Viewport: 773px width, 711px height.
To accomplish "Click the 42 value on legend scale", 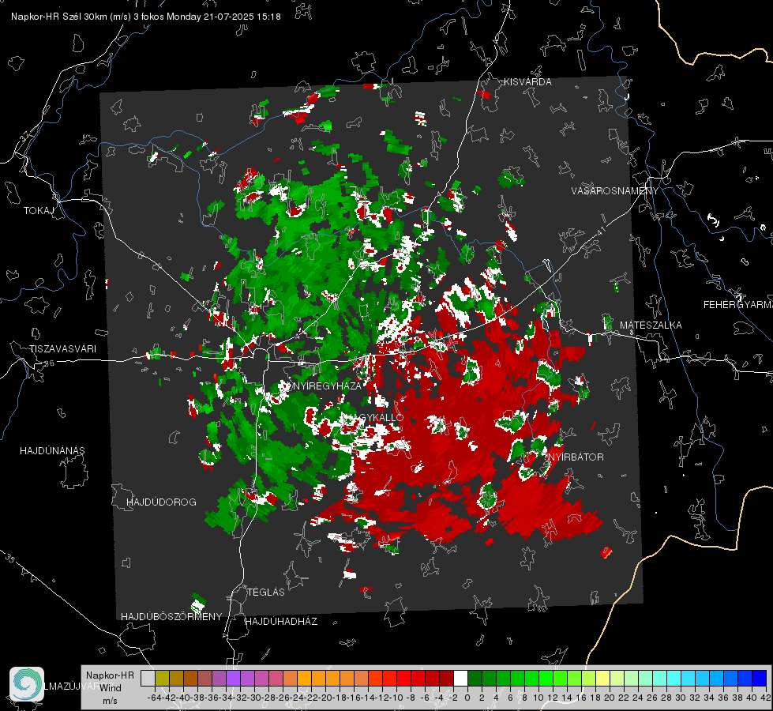I will coord(766,698).
